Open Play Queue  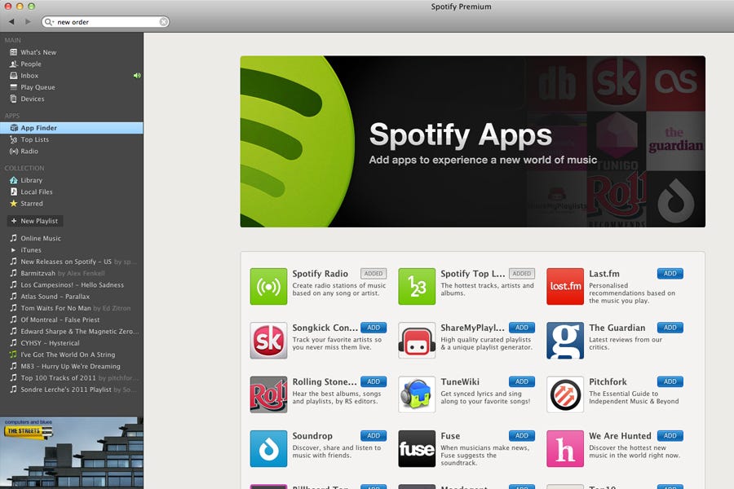click(x=72, y=87)
